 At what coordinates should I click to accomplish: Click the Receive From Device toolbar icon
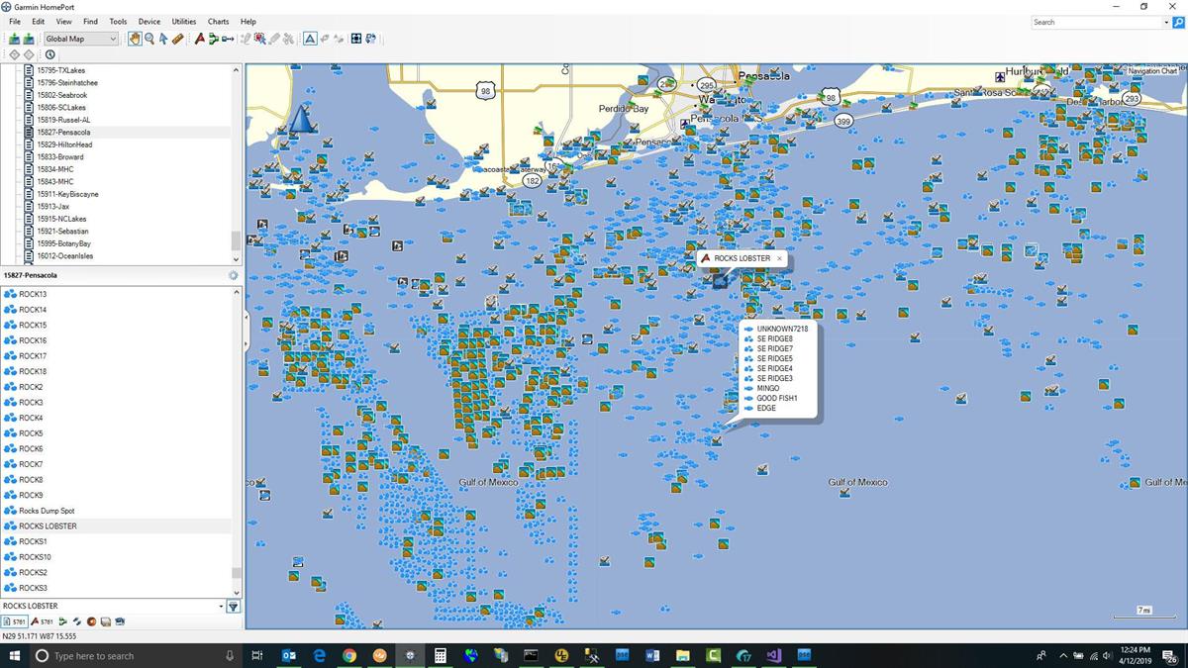(15, 39)
